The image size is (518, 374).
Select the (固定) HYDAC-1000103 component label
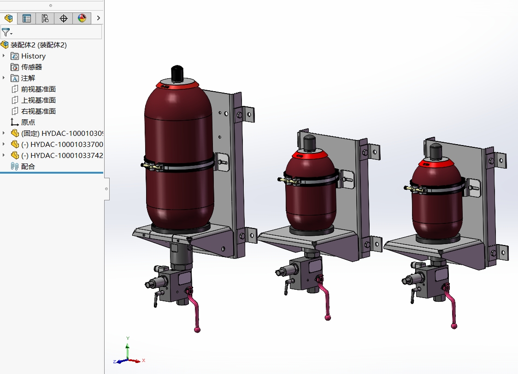(x=62, y=134)
